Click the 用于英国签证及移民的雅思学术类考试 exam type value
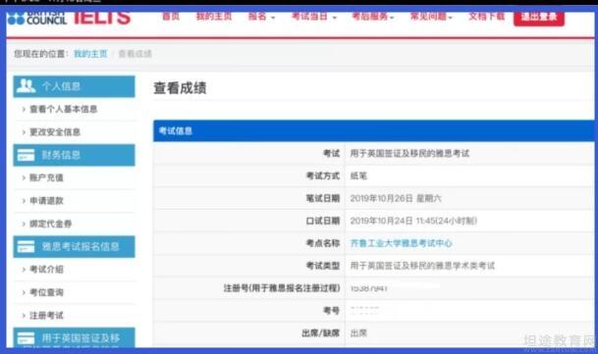 422,266
